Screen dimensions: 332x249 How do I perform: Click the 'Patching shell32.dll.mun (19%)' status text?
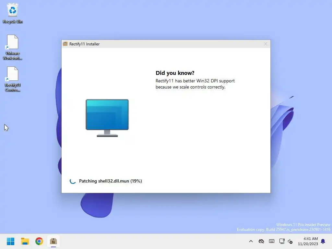tap(111, 181)
